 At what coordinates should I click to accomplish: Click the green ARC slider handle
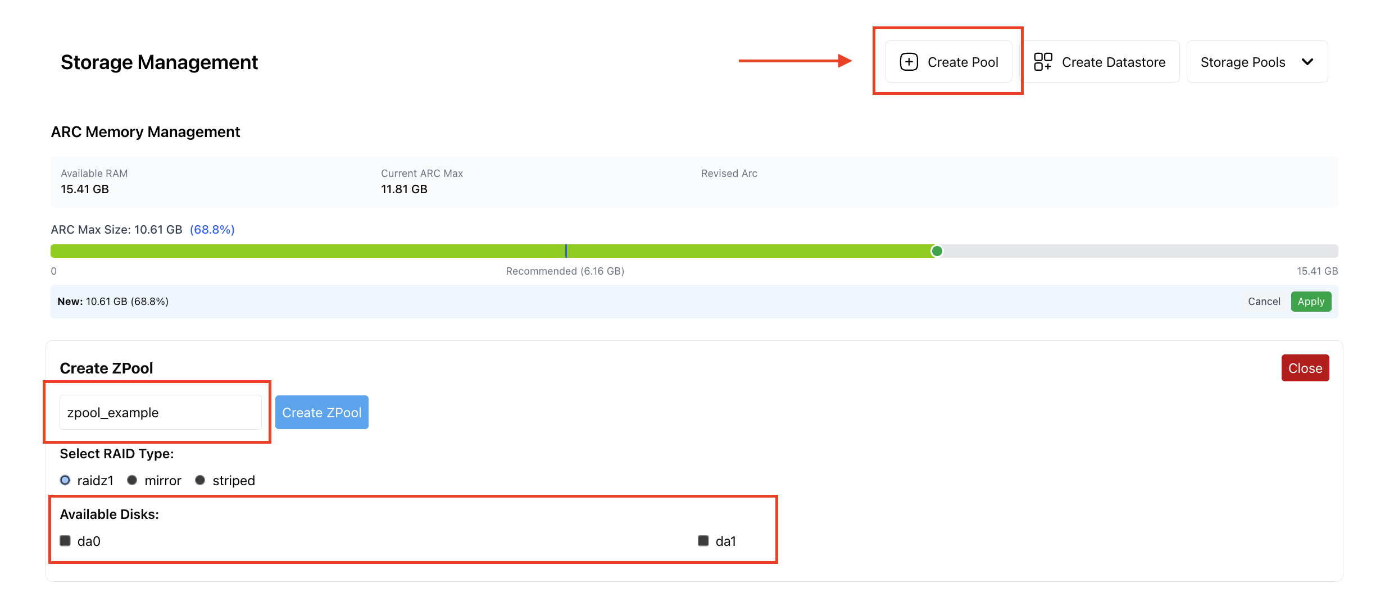point(937,251)
